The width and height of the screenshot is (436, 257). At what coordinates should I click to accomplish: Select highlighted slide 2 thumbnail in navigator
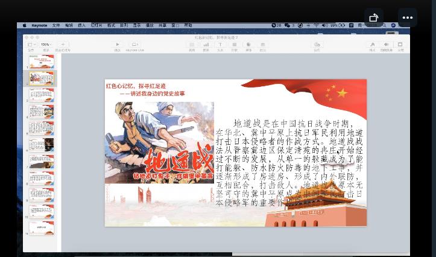[42, 78]
